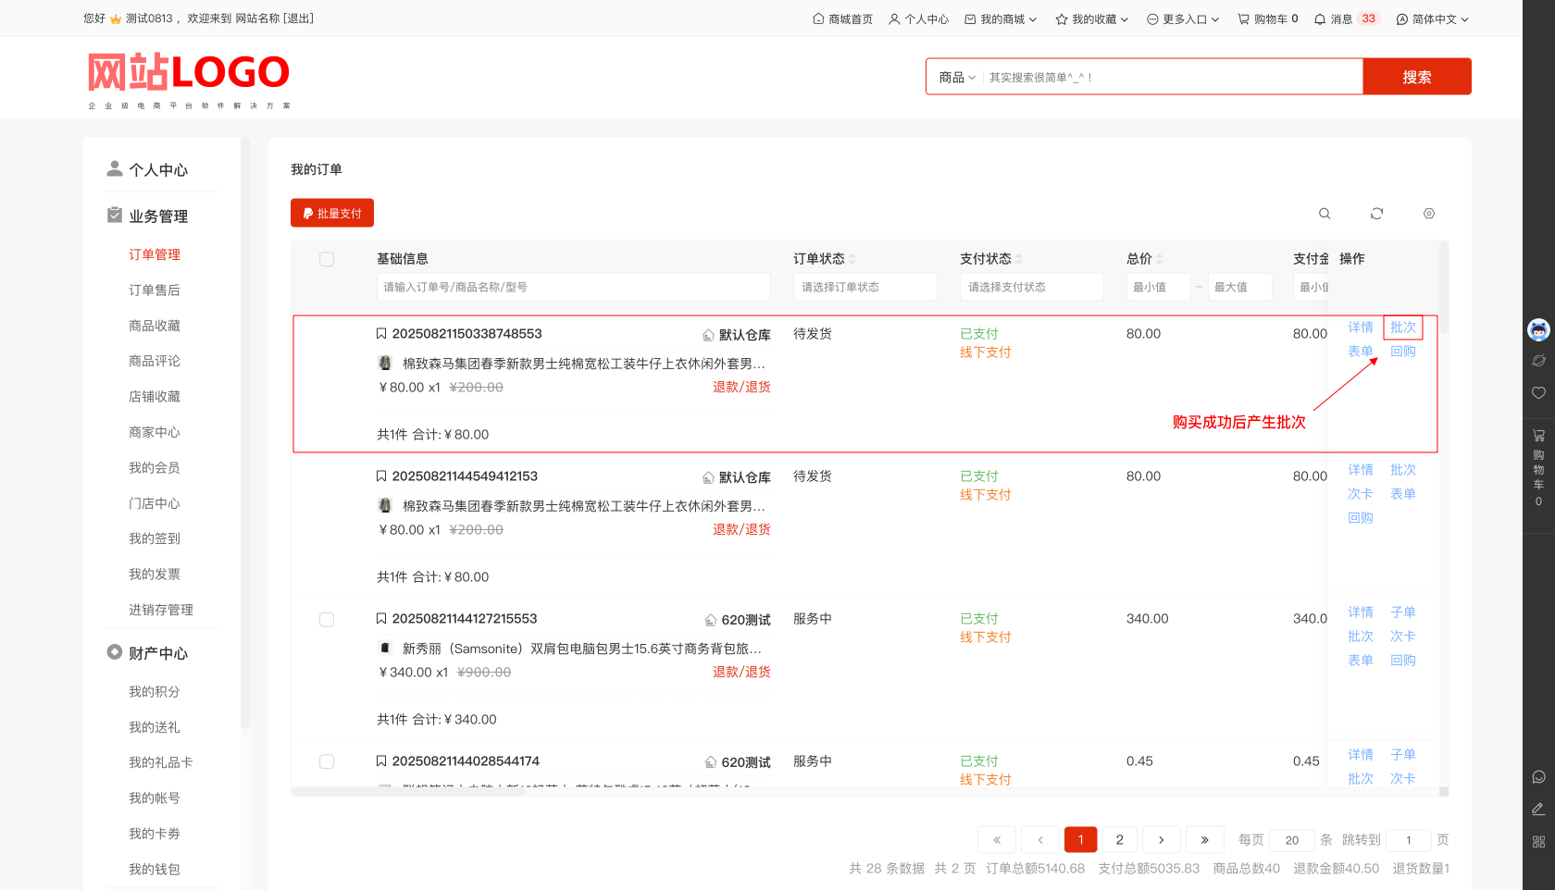The height and width of the screenshot is (890, 1555).
Task: Open the order status filter dropdown
Action: tap(865, 288)
